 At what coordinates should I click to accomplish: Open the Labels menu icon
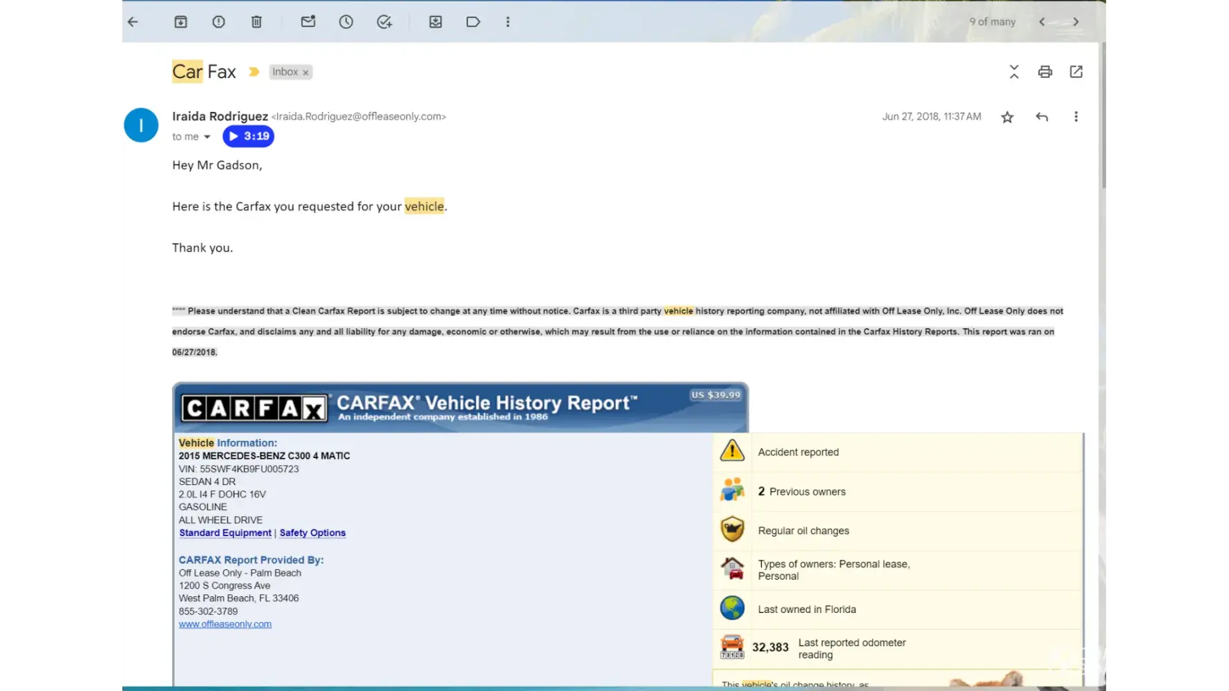tap(473, 22)
